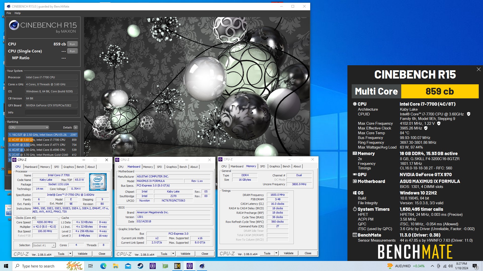Viewport: 483px width, 271px height.
Task: Click Tools button in CPU-Z Memory window
Action: (267, 253)
